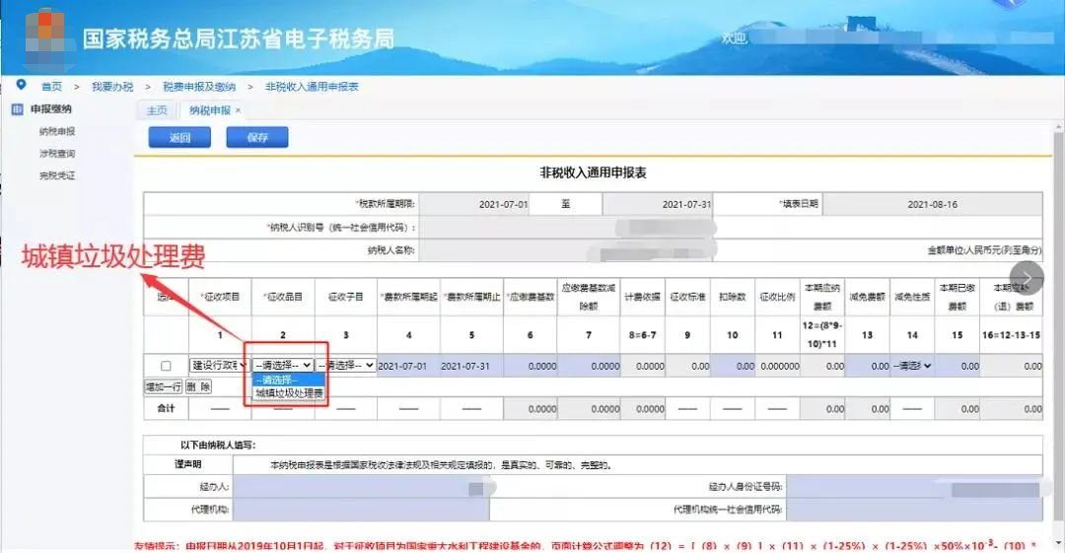Open 完税凭证 in the left sidebar
Image resolution: width=1065 pixels, height=553 pixels.
tap(57, 175)
